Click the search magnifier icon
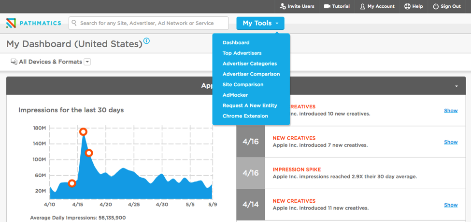Image resolution: width=471 pixels, height=222 pixels. 74,23
